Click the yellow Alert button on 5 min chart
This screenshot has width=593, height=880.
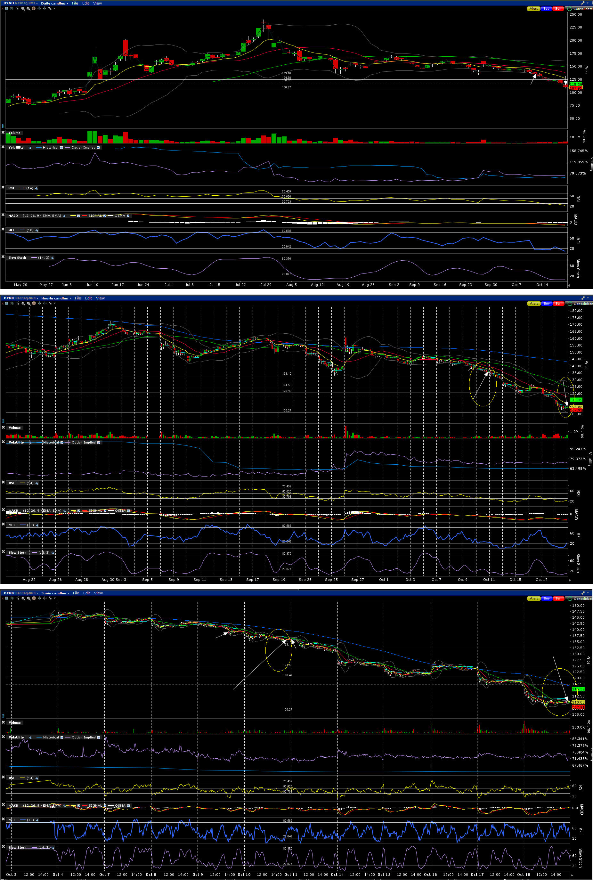click(534, 599)
